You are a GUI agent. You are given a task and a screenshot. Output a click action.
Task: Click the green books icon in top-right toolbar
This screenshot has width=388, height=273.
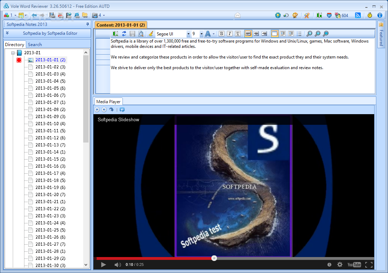[x=319, y=15]
